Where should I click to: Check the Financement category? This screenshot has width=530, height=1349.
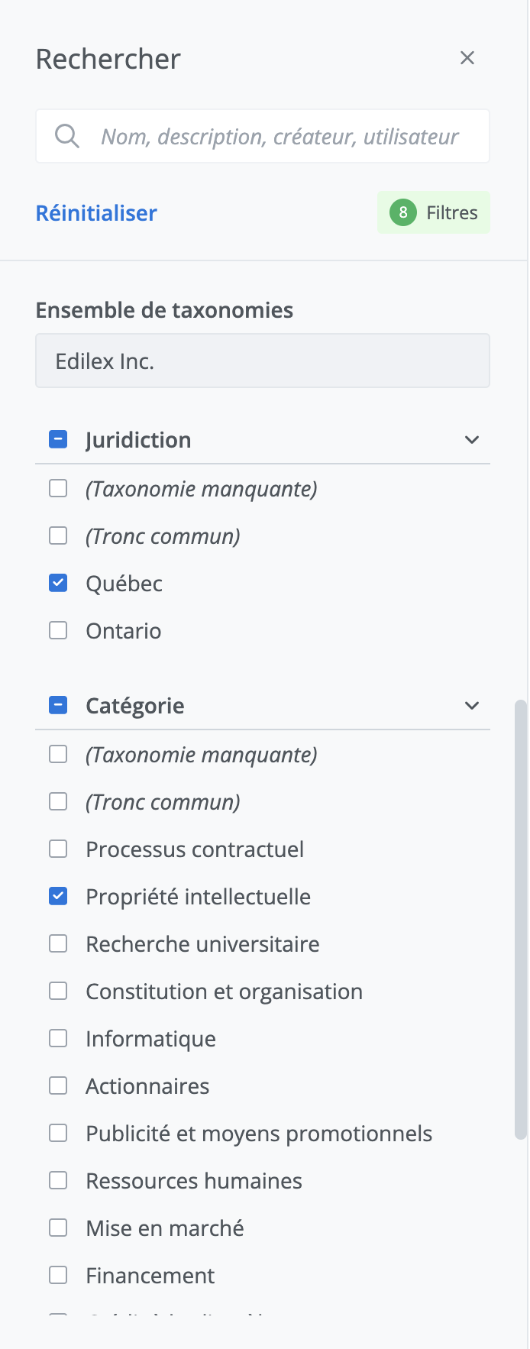[x=58, y=1276]
